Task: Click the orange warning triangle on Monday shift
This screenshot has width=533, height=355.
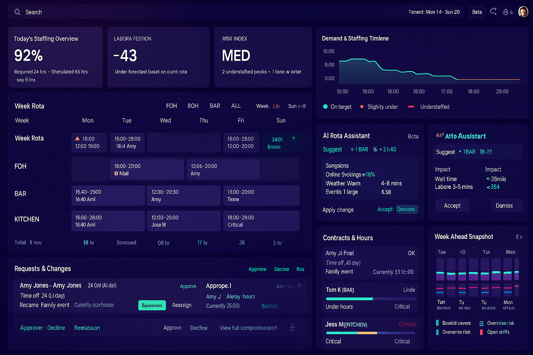Action: pos(77,139)
